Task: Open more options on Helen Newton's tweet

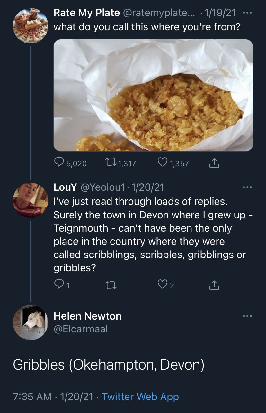Action: 247,316
